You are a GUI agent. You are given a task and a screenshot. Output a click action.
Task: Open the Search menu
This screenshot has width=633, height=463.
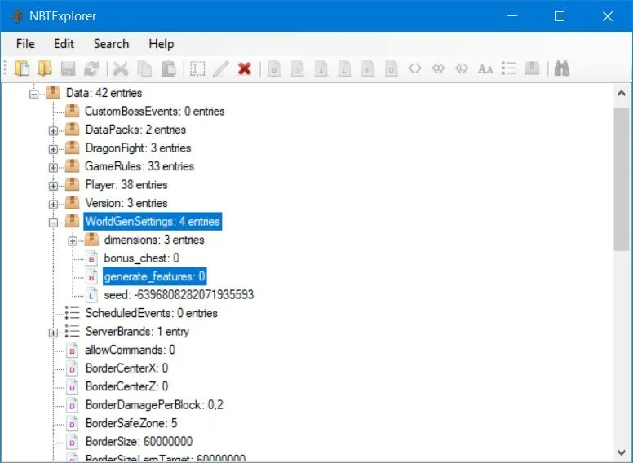point(111,43)
